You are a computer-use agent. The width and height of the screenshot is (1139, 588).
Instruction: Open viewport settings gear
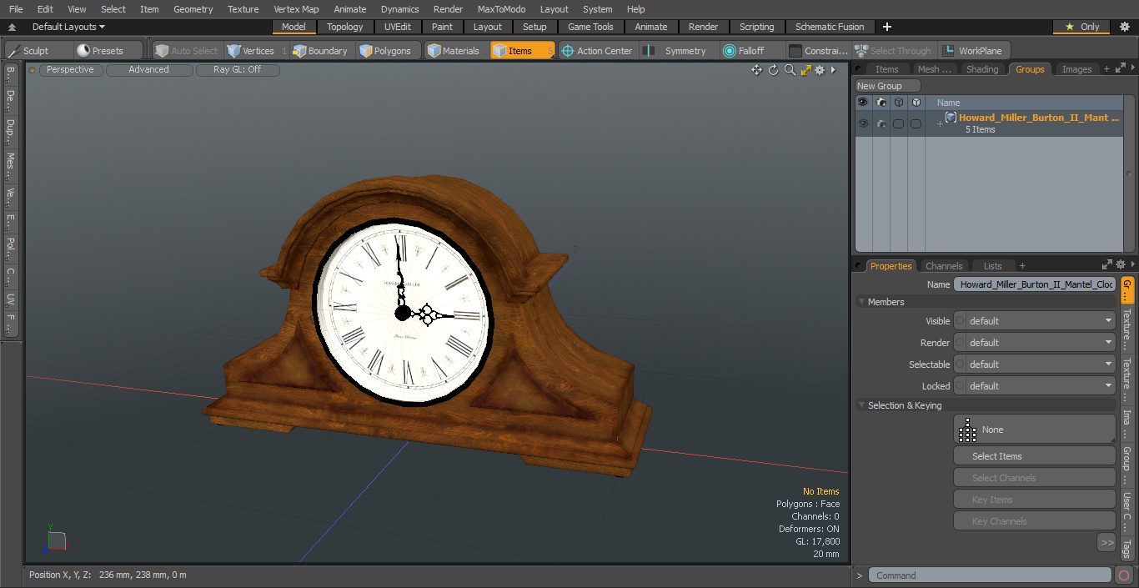pyautogui.click(x=820, y=70)
